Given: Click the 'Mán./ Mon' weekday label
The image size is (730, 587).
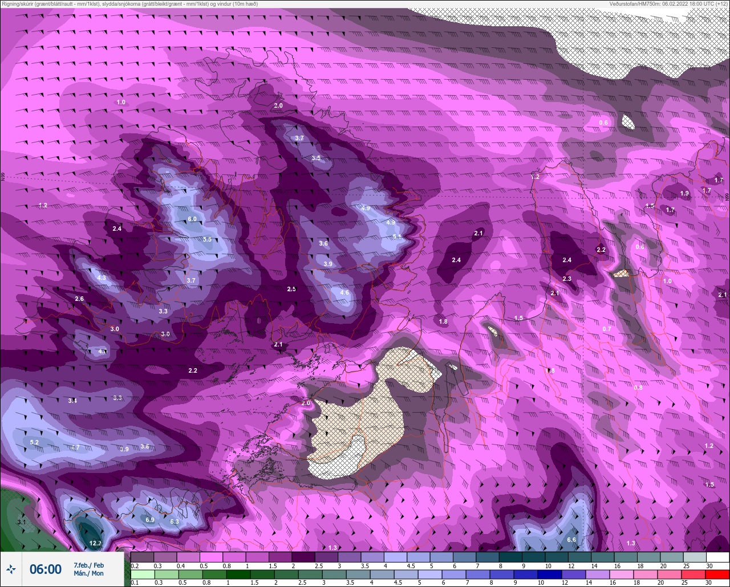Looking at the screenshot, I should (x=88, y=573).
